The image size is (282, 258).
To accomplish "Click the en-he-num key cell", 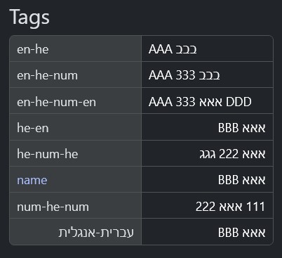I will pyautogui.click(x=76, y=75).
